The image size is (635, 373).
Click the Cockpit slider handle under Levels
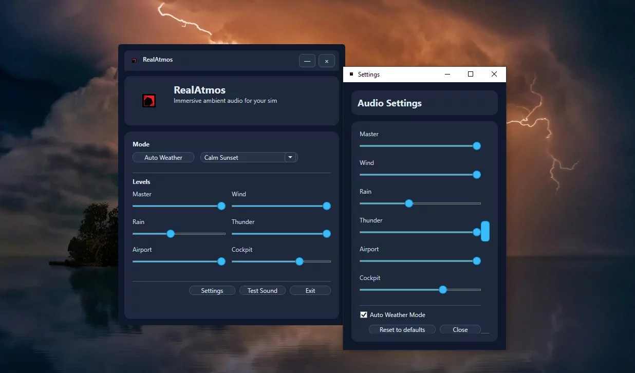(x=300, y=262)
